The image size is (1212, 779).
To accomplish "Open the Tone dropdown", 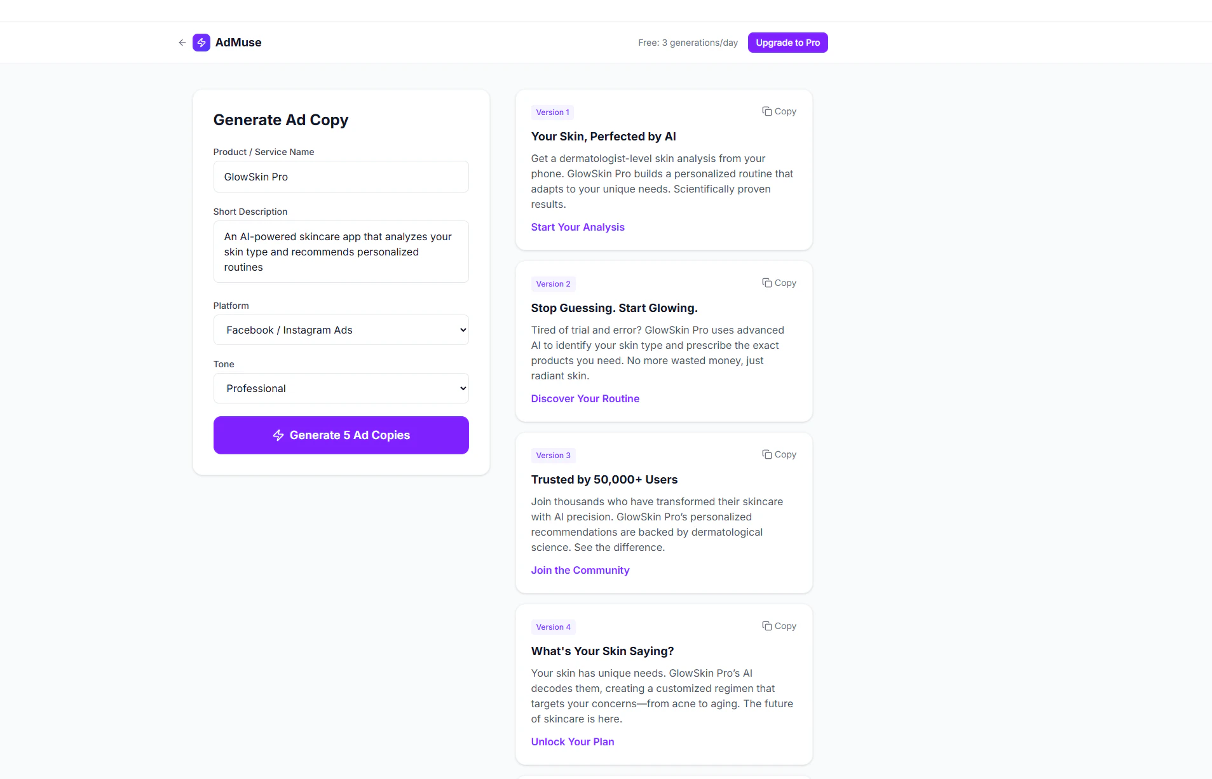I will (341, 388).
